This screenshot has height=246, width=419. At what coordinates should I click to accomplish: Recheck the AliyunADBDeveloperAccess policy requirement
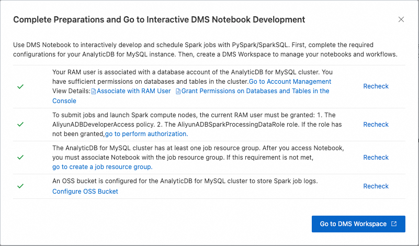[376, 125]
